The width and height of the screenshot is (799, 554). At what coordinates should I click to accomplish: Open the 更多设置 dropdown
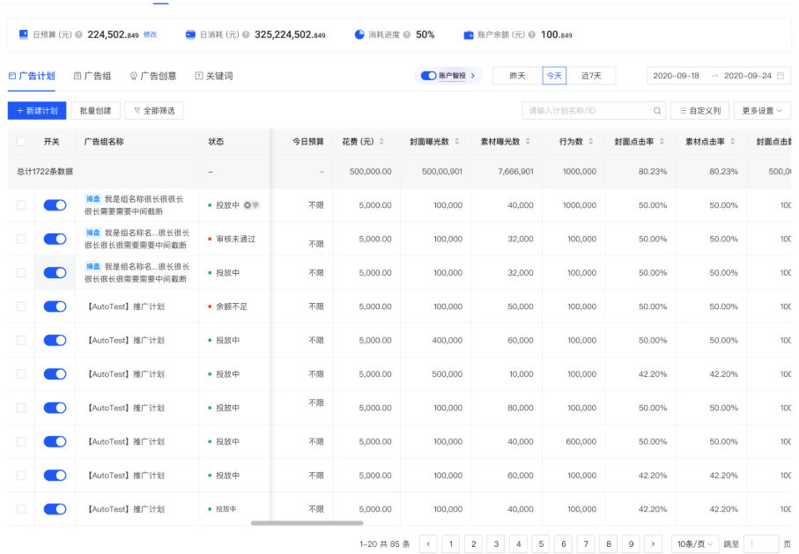[x=762, y=111]
